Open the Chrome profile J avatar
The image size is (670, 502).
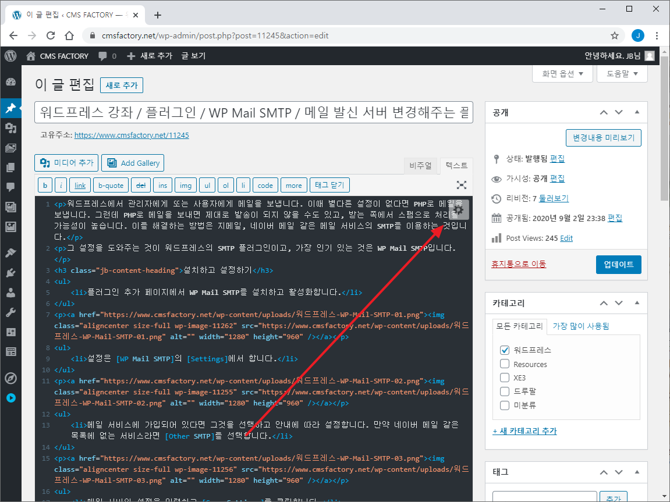pyautogui.click(x=637, y=35)
